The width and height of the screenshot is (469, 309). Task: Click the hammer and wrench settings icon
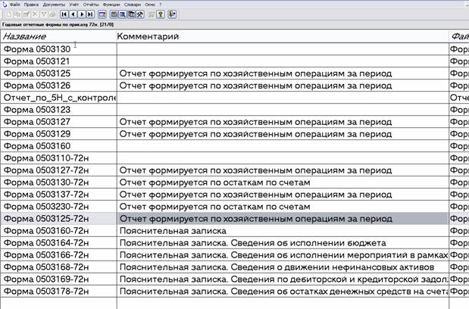tap(139, 14)
